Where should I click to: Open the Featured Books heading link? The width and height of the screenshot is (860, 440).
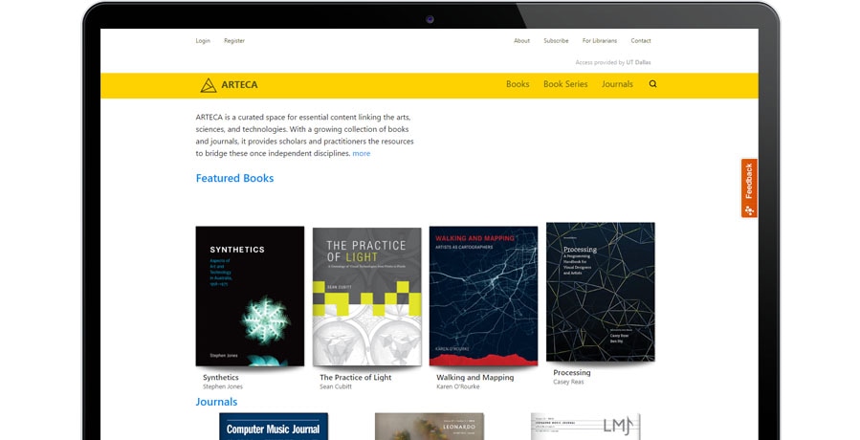pos(234,178)
